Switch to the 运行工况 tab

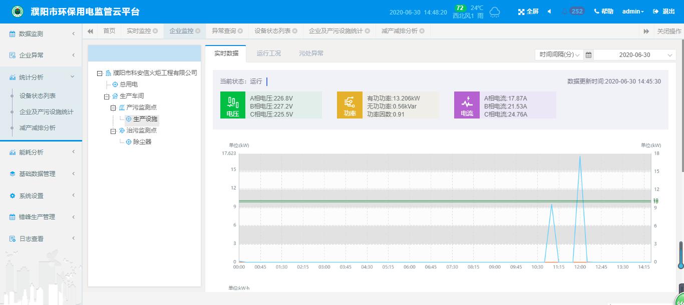click(x=269, y=53)
